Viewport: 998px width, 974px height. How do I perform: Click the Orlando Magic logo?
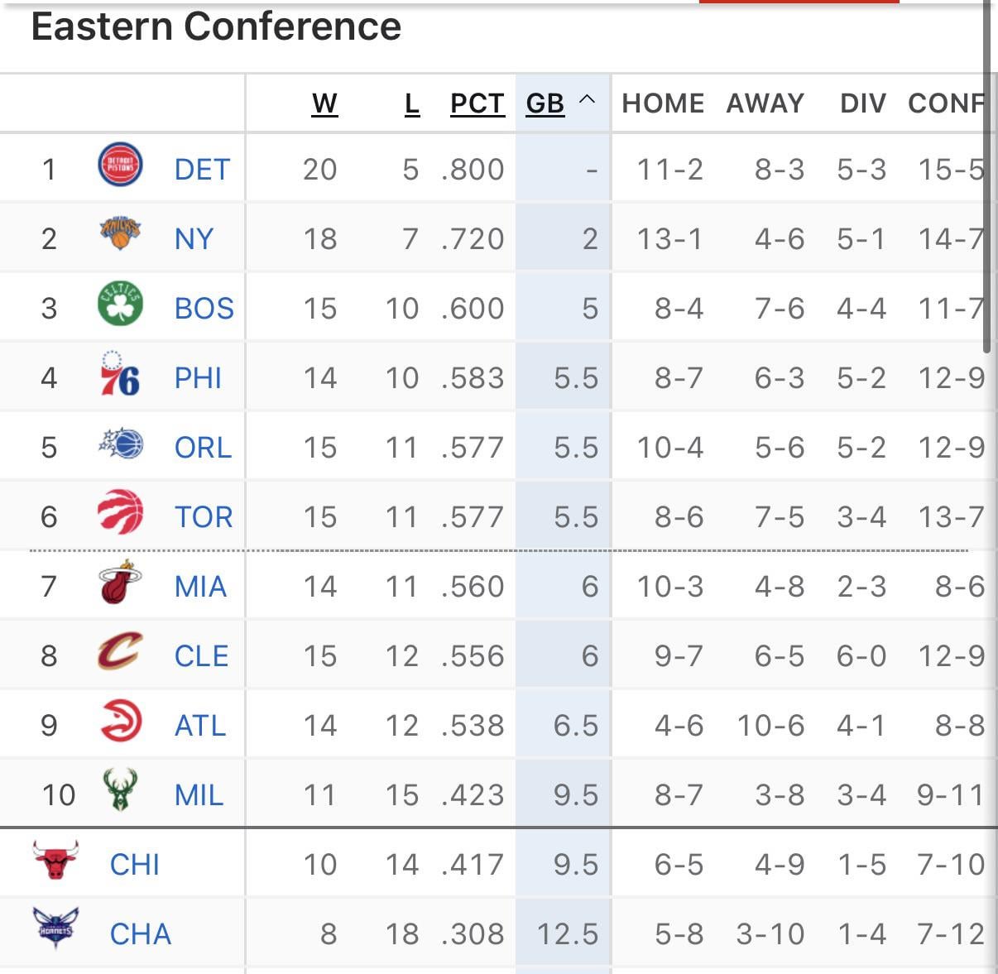(x=121, y=444)
